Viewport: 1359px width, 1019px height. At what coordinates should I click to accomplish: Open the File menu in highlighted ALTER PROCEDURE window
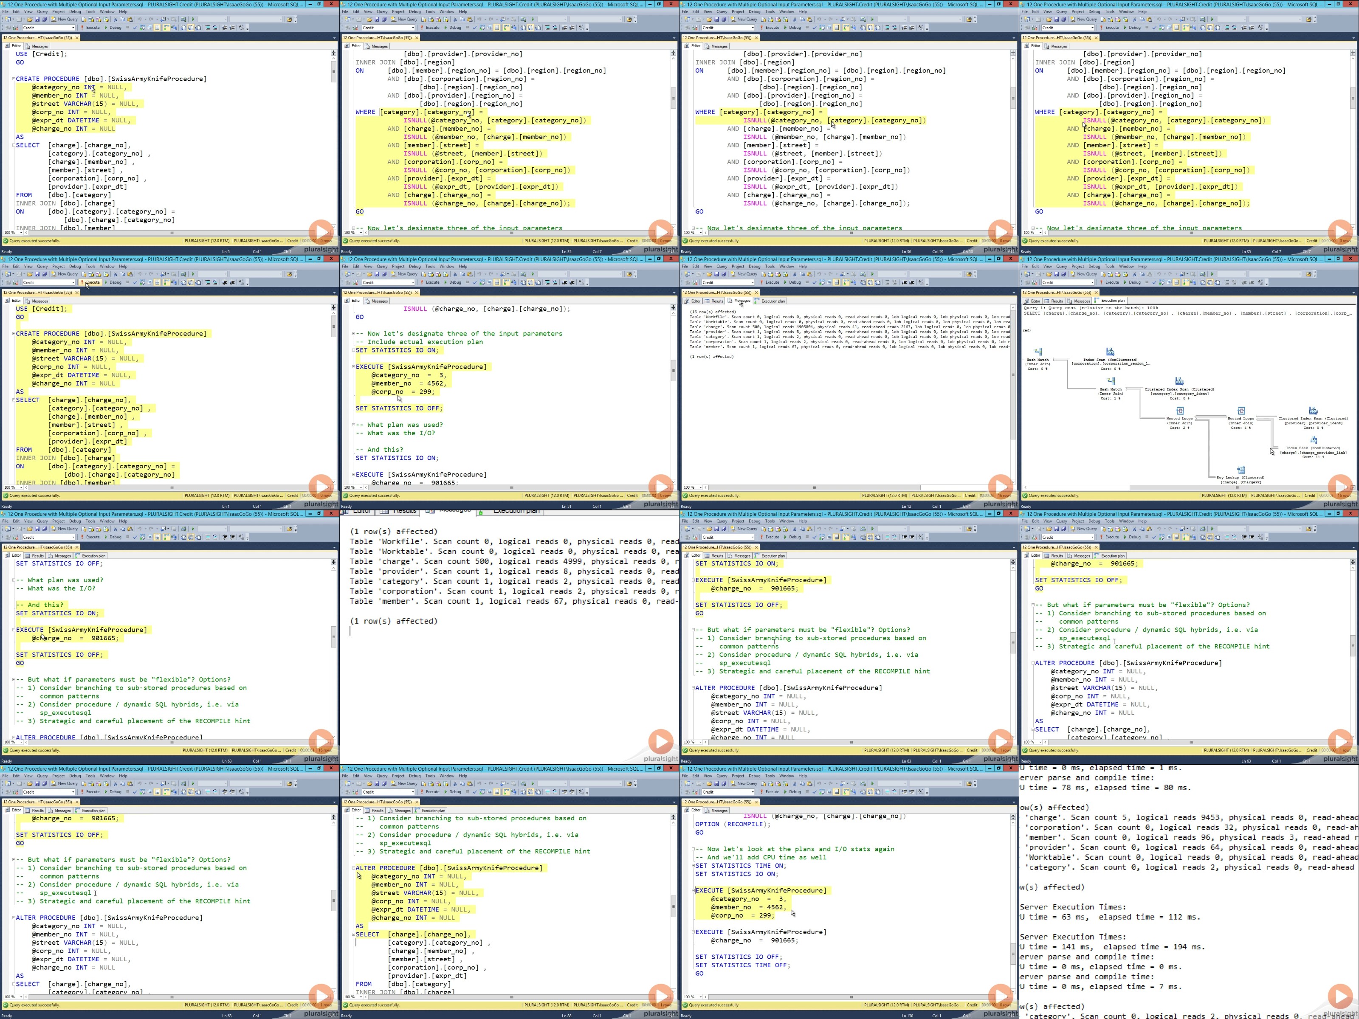click(345, 776)
